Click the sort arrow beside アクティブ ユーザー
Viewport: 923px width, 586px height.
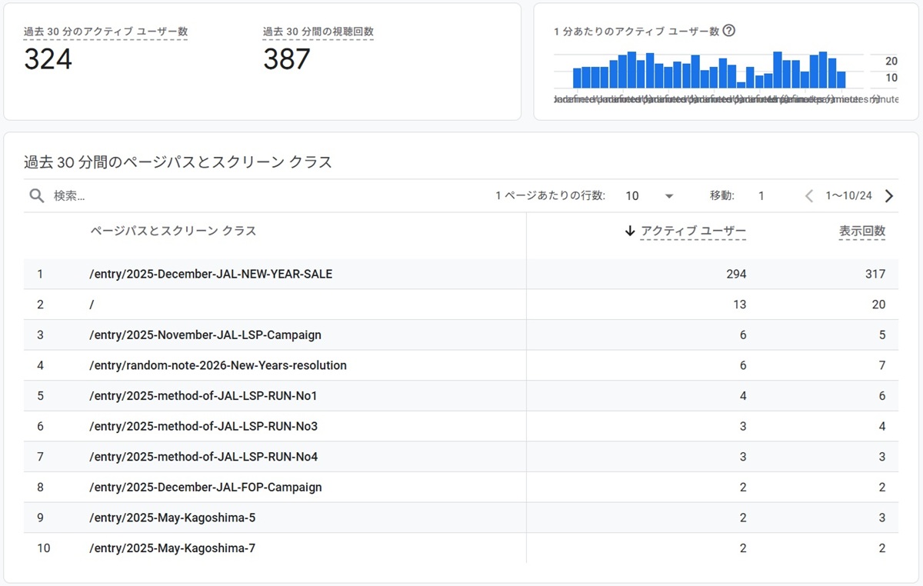click(630, 231)
